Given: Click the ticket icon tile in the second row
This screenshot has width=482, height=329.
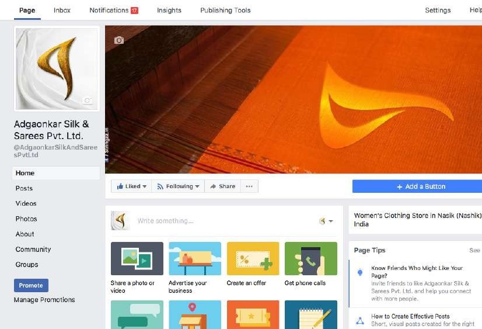Looking at the screenshot, I should tap(253, 314).
